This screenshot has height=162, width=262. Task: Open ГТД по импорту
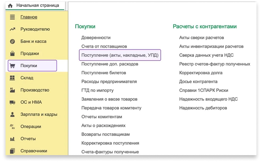coord(97,90)
